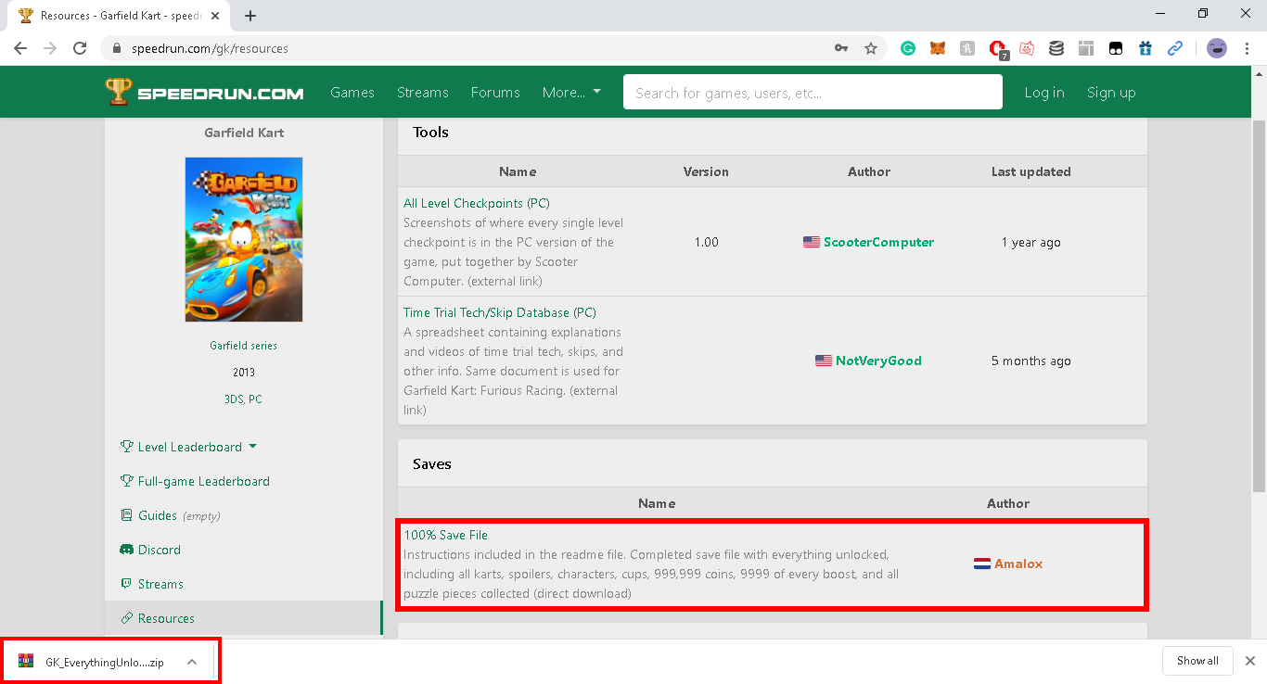Viewport: 1267px width, 684px height.
Task: Click the blue chain link extension icon
Action: [x=1175, y=48]
